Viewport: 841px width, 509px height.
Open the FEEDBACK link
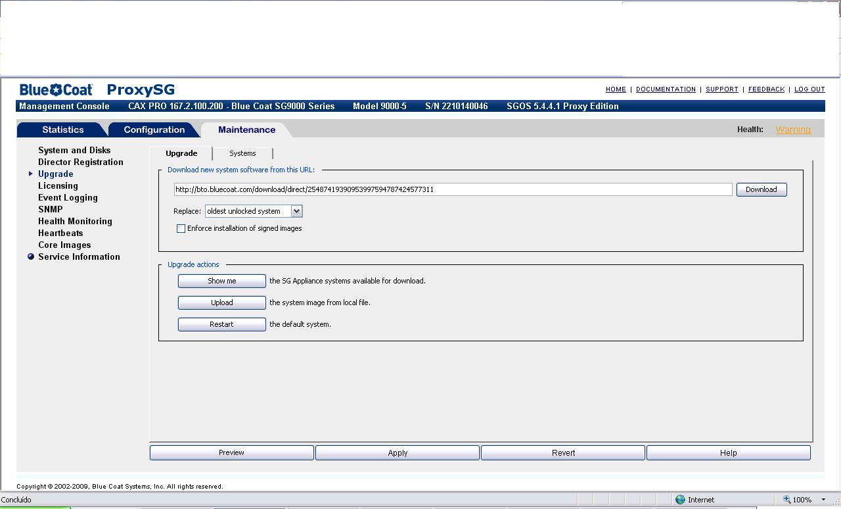coord(766,89)
